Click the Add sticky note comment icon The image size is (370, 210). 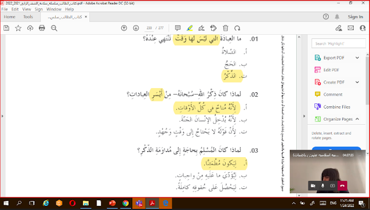click(177, 28)
